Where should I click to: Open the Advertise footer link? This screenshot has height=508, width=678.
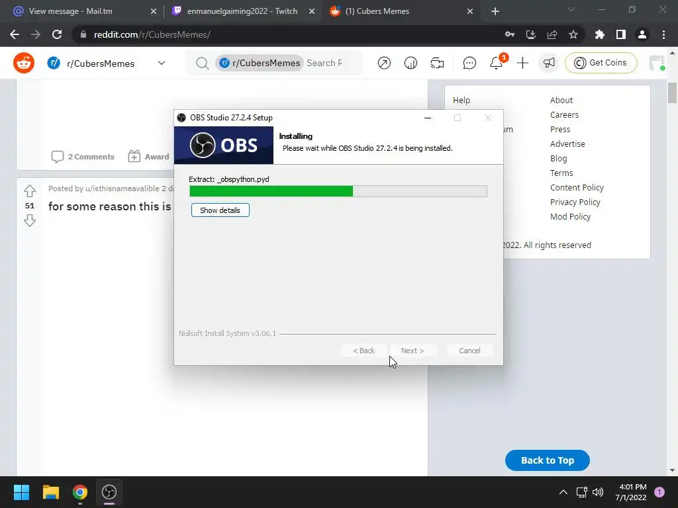coord(567,144)
